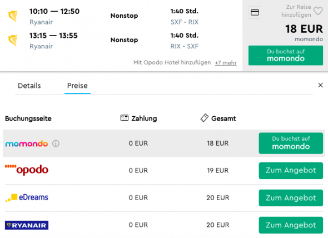
Task: Click the eDreams logo in price list
Action: (x=27, y=197)
